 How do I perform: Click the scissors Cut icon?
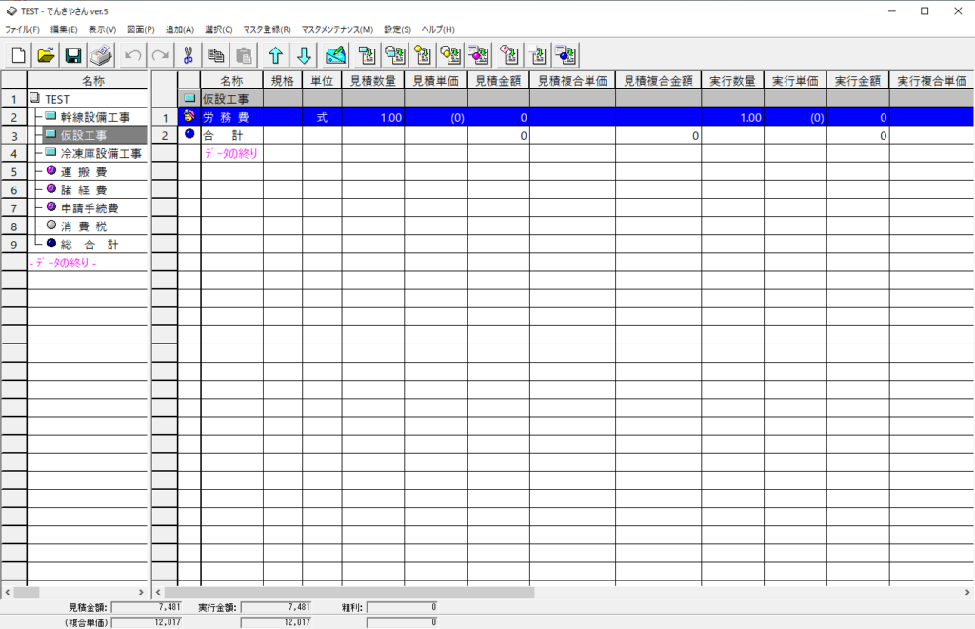click(189, 55)
